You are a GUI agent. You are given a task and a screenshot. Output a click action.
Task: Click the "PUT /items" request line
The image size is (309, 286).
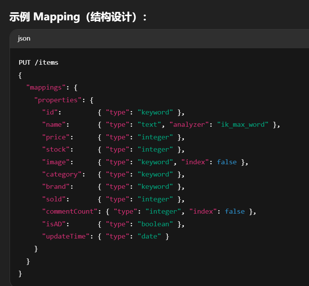tap(38, 62)
